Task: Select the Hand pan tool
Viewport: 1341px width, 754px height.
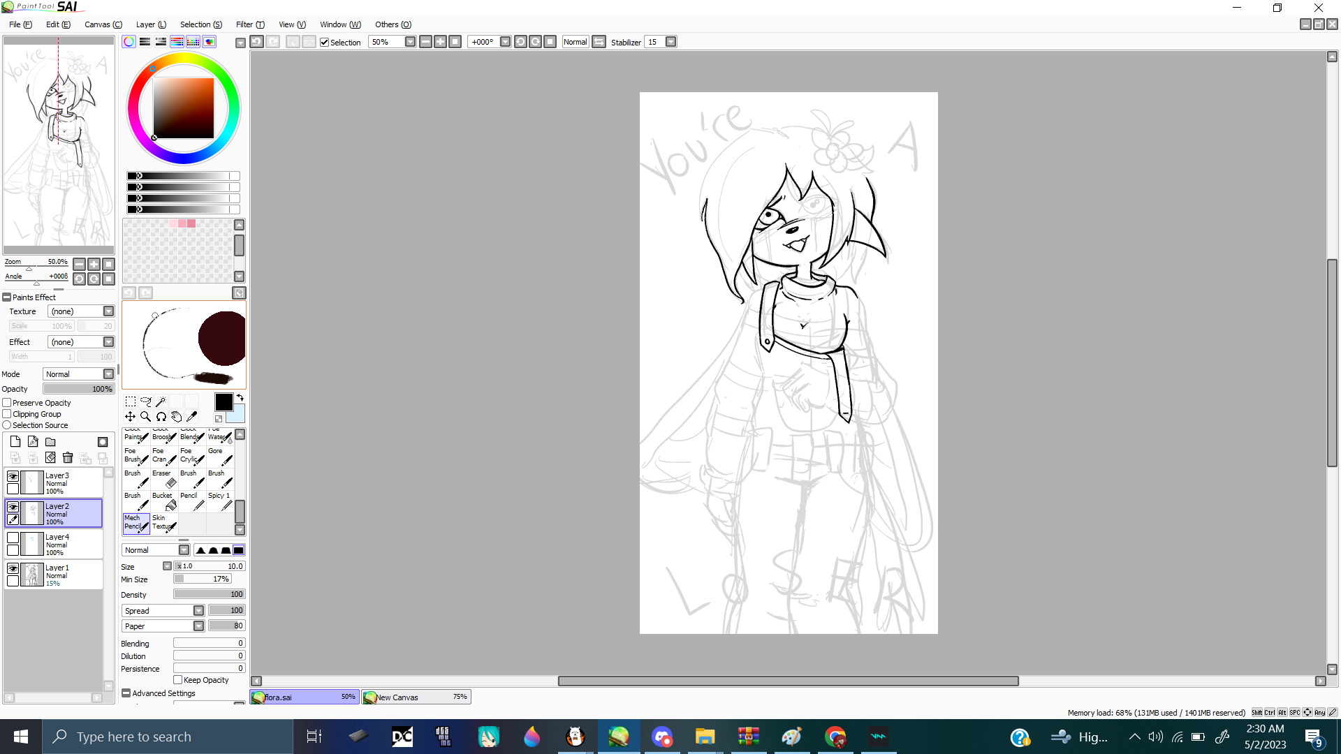Action: tap(176, 417)
